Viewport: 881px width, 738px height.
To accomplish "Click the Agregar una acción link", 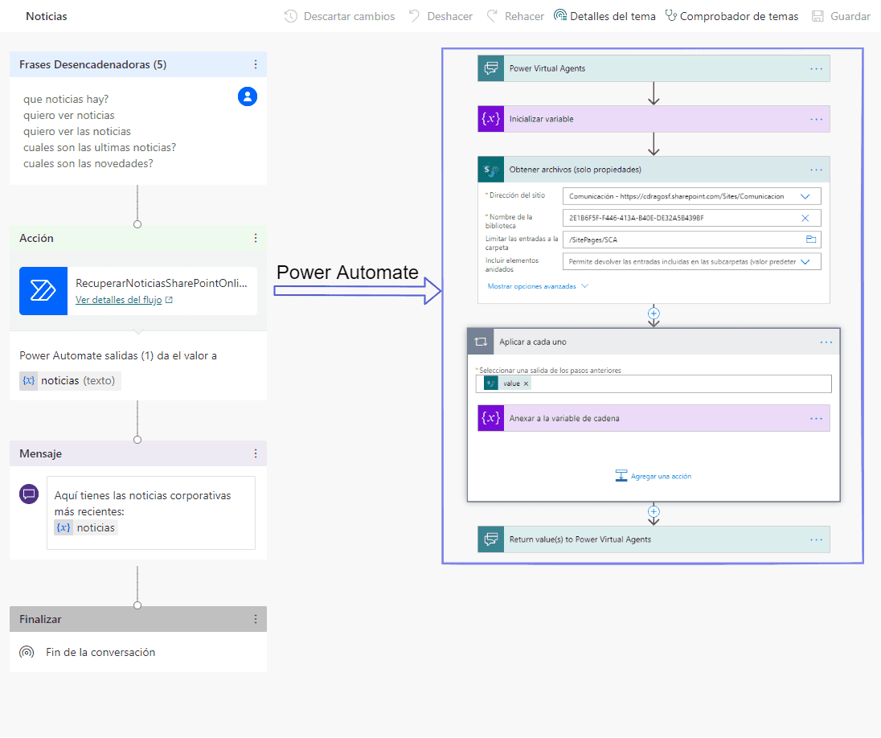I will coord(662,476).
